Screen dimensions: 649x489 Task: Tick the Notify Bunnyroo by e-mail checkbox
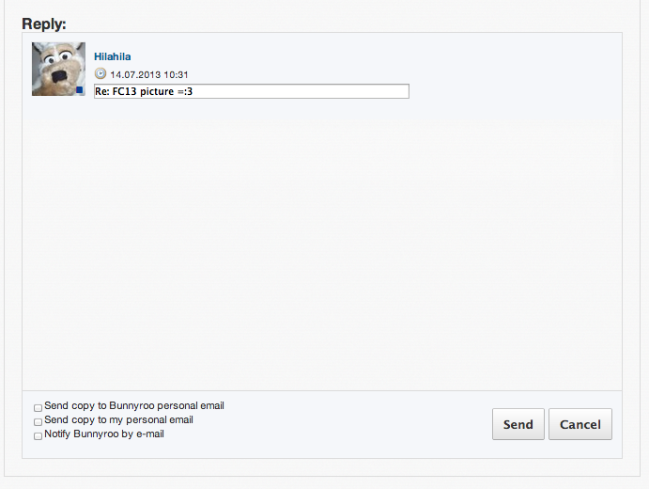39,436
